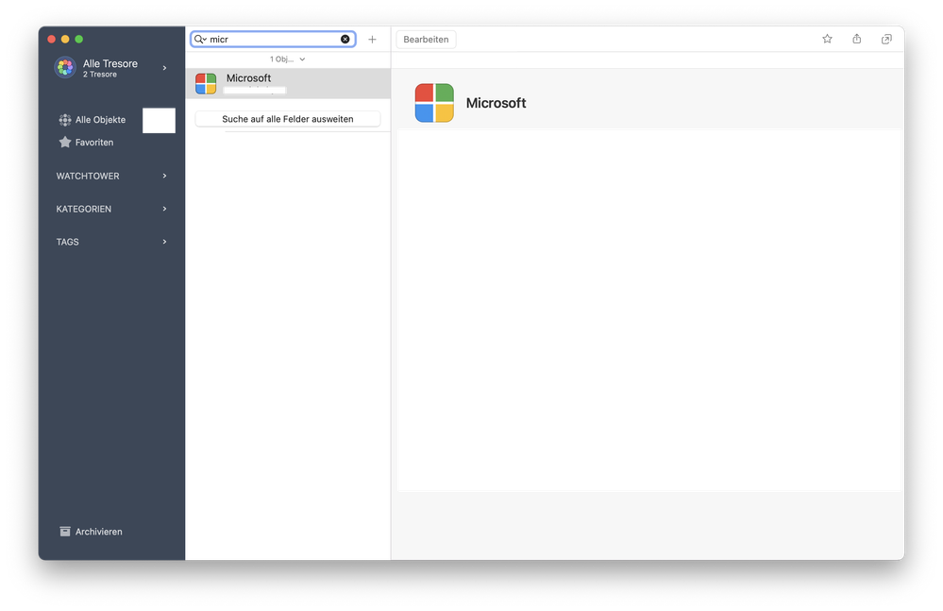Viewport: 943px width, 611px height.
Task: Toggle favorite star for Microsoft item
Action: 828,39
